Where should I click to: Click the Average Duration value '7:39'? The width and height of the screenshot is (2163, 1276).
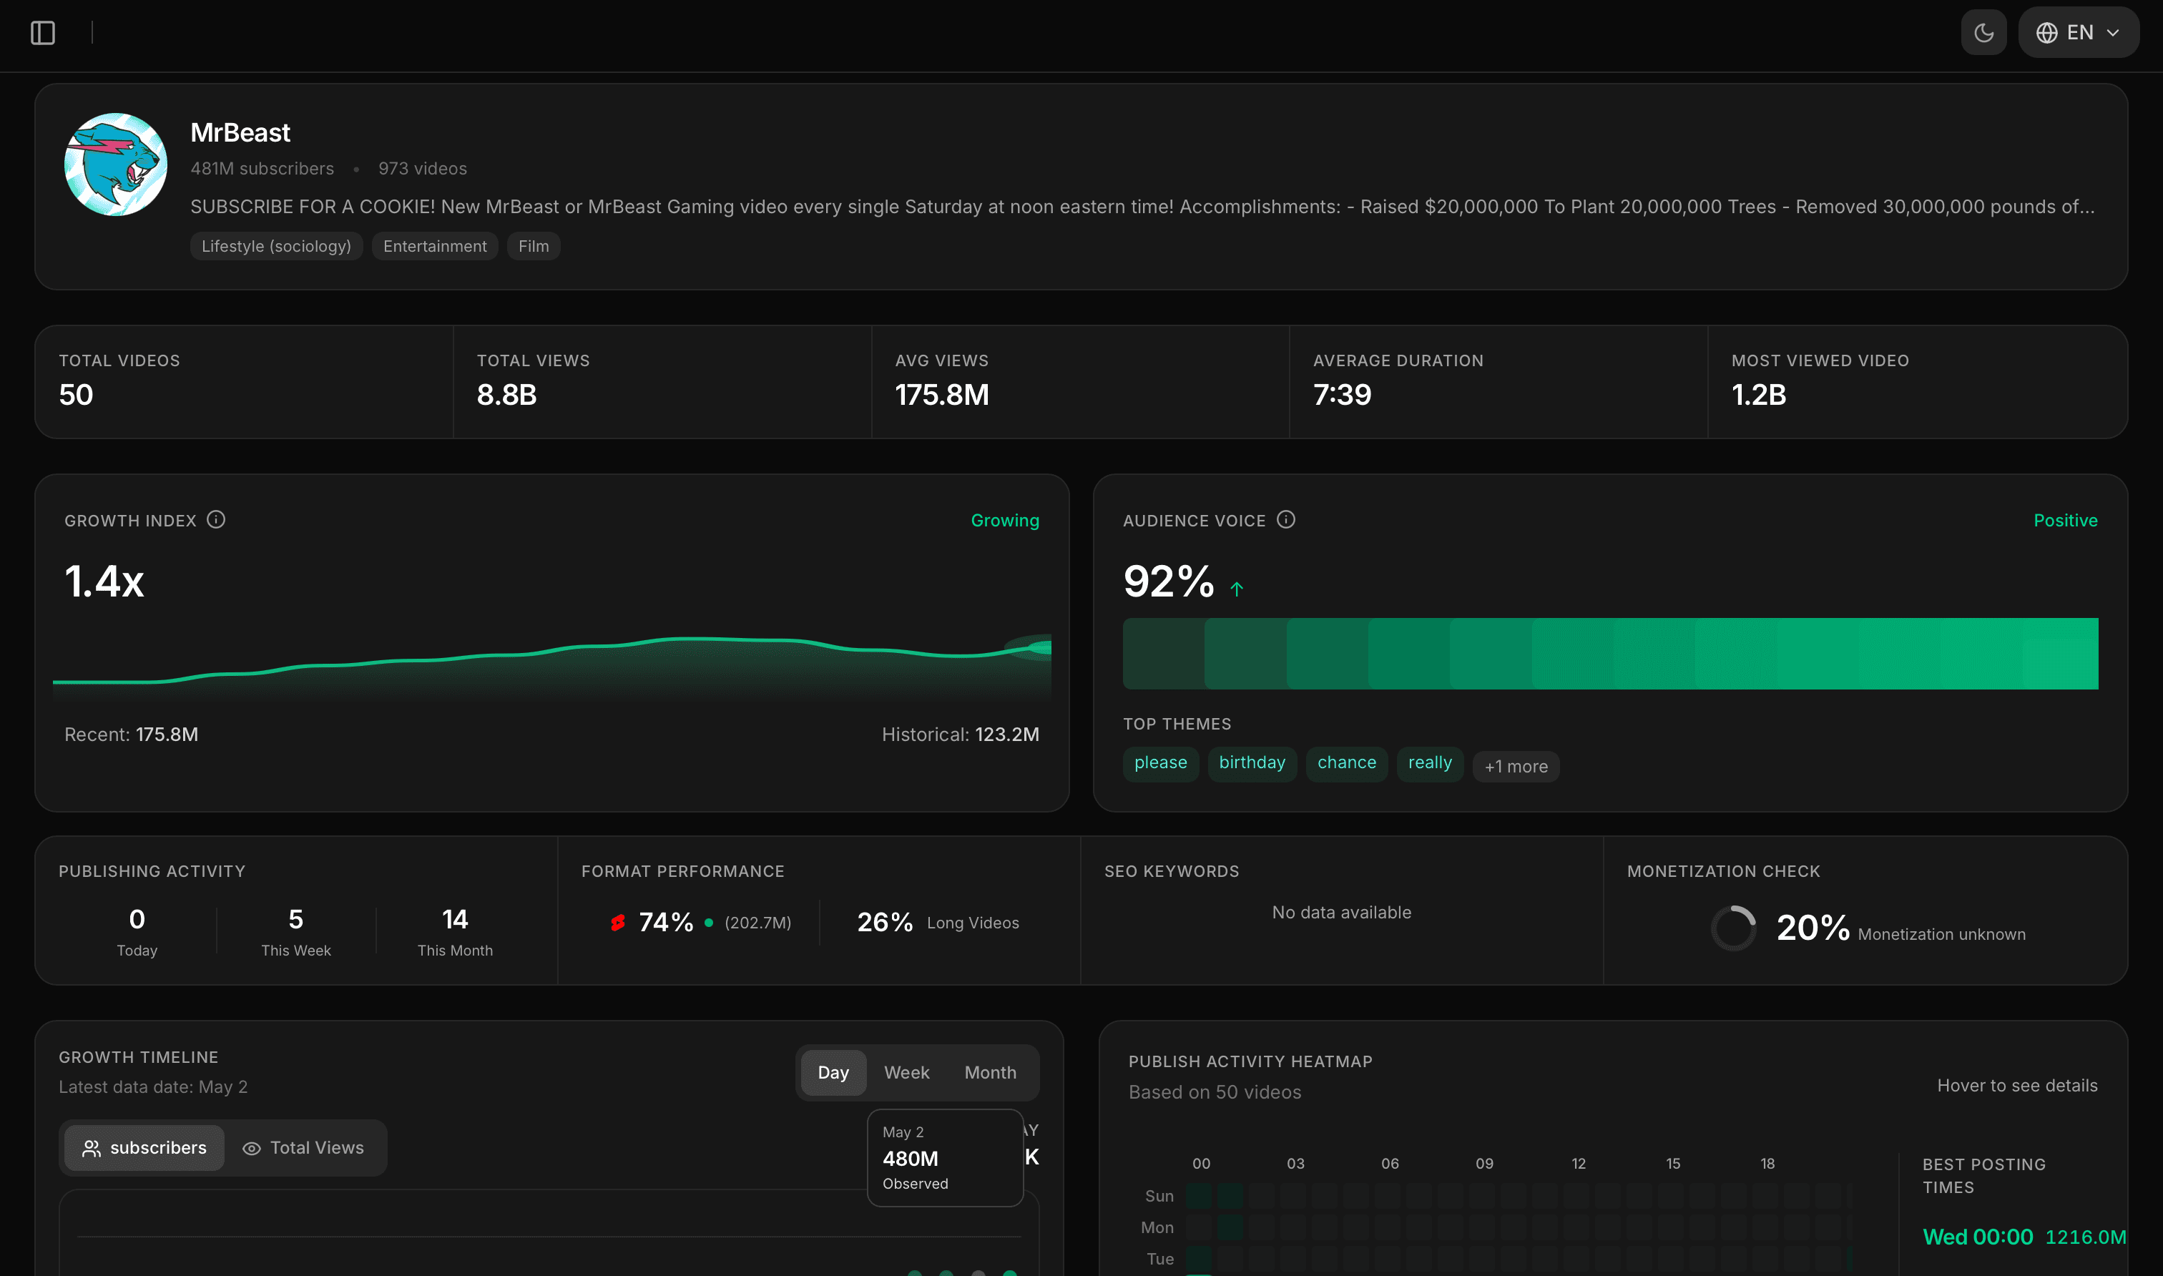[1342, 395]
